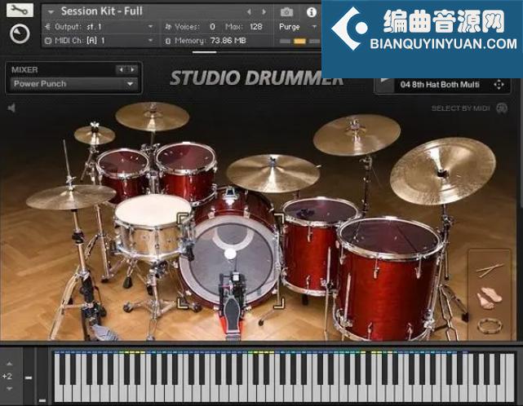Click the Kontakt instrument logo knob
The width and height of the screenshot is (523, 406).
point(20,33)
